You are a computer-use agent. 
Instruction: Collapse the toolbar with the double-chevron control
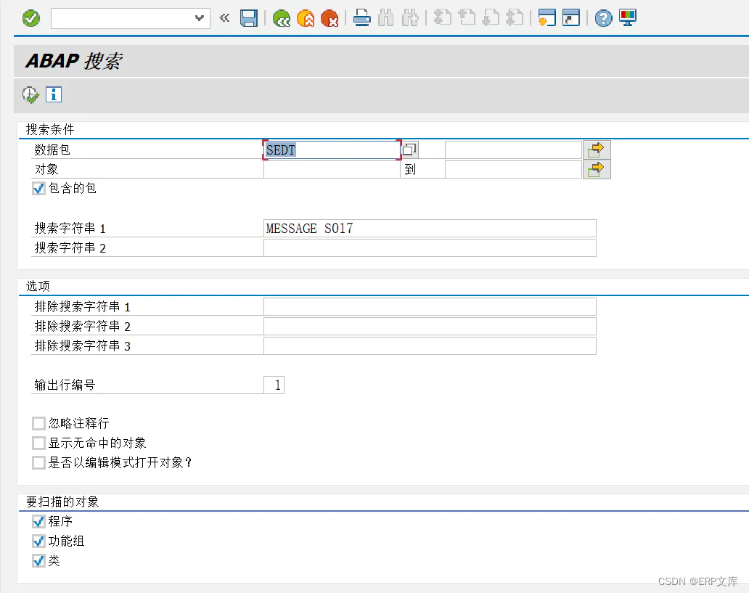(x=224, y=18)
